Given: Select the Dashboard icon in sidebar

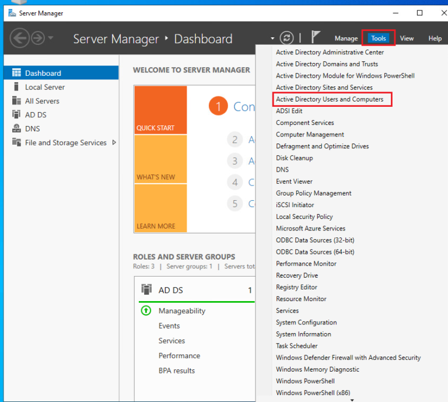Looking at the screenshot, I should pyautogui.click(x=16, y=74).
